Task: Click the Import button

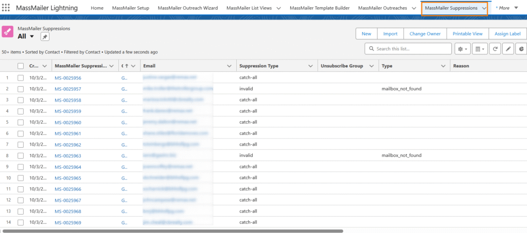Action: [x=390, y=34]
